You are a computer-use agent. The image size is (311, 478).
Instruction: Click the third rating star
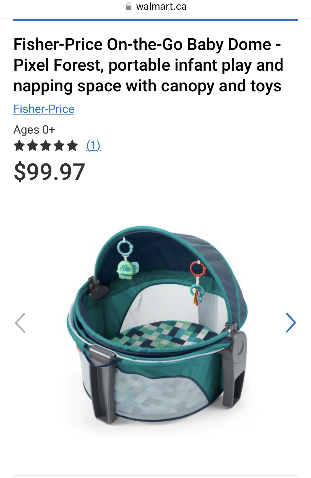tap(46, 145)
